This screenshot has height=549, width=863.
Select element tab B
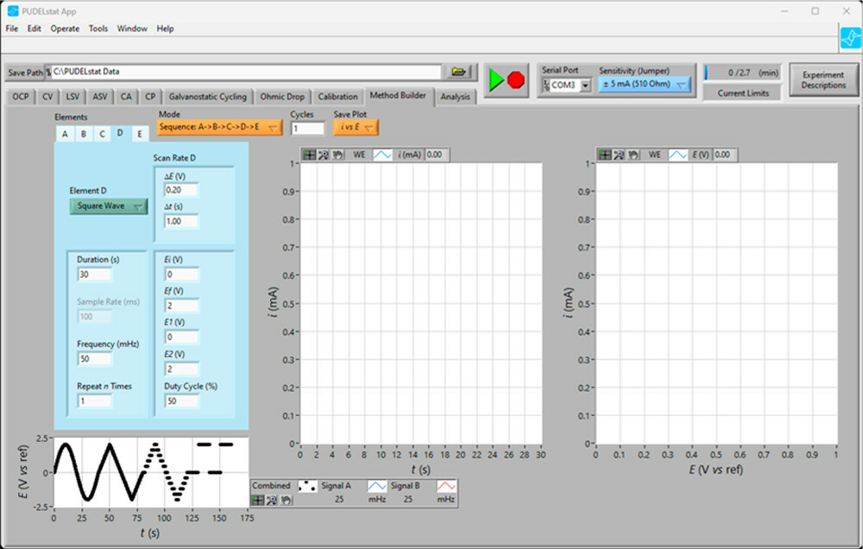pyautogui.click(x=84, y=134)
